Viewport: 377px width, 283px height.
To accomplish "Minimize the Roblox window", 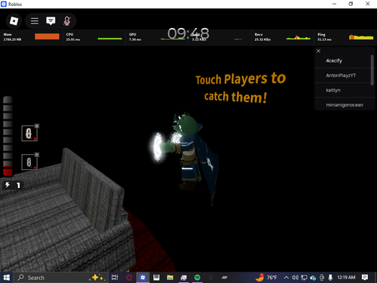I will coord(334,4).
